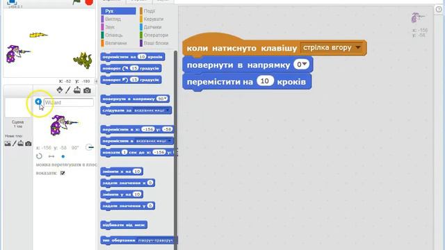The width and height of the screenshot is (445, 250).
Task: Click the 10 field in the palette move-steps block
Action: pyautogui.click(x=142, y=57)
